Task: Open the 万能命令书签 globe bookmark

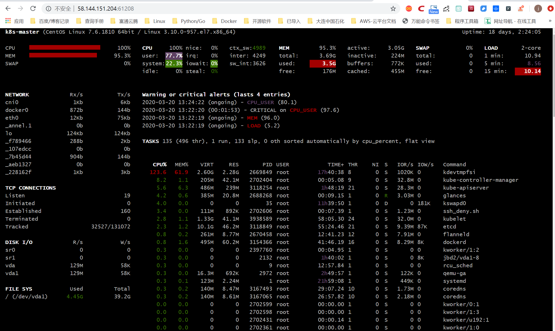Action: 421,21
